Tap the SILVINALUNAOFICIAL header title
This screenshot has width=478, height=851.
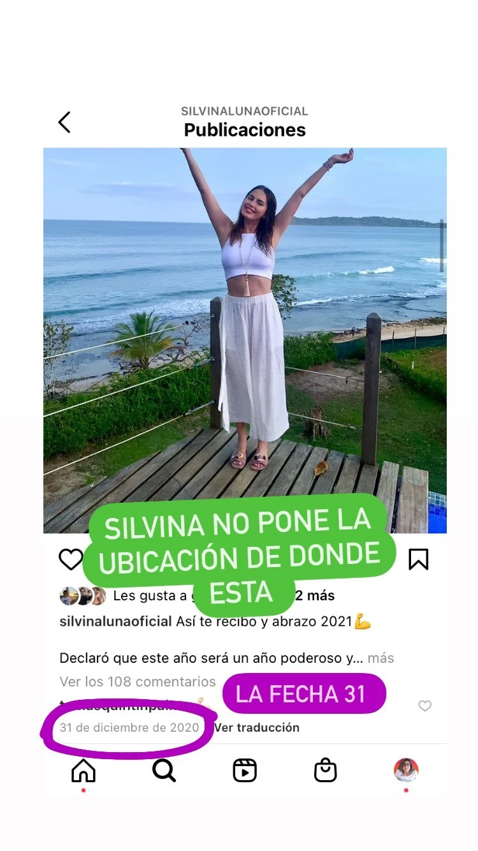tap(245, 111)
